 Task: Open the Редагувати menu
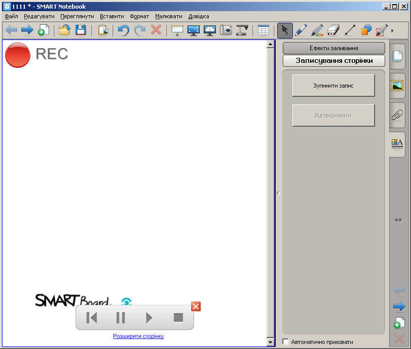point(39,16)
